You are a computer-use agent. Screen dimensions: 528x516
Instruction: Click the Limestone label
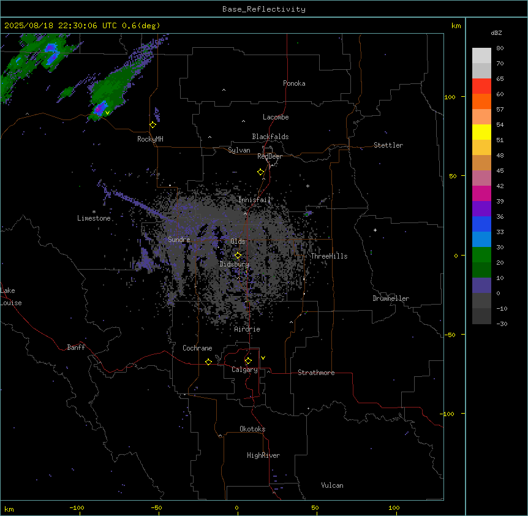[94, 218]
